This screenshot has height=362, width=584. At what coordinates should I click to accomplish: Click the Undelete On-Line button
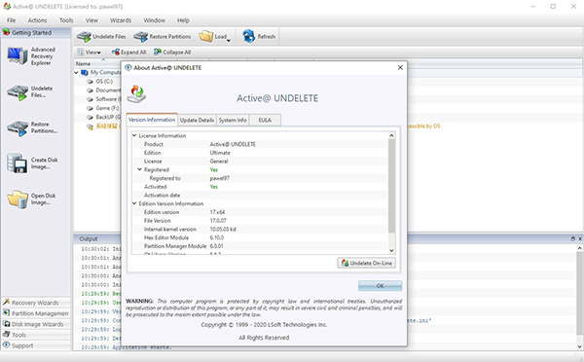click(367, 263)
